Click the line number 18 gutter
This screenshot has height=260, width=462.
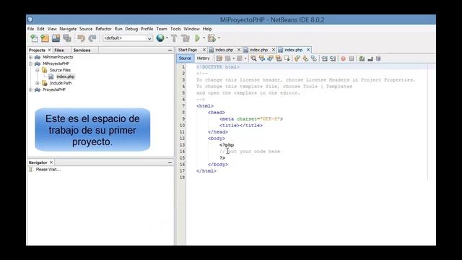pyautogui.click(x=183, y=178)
